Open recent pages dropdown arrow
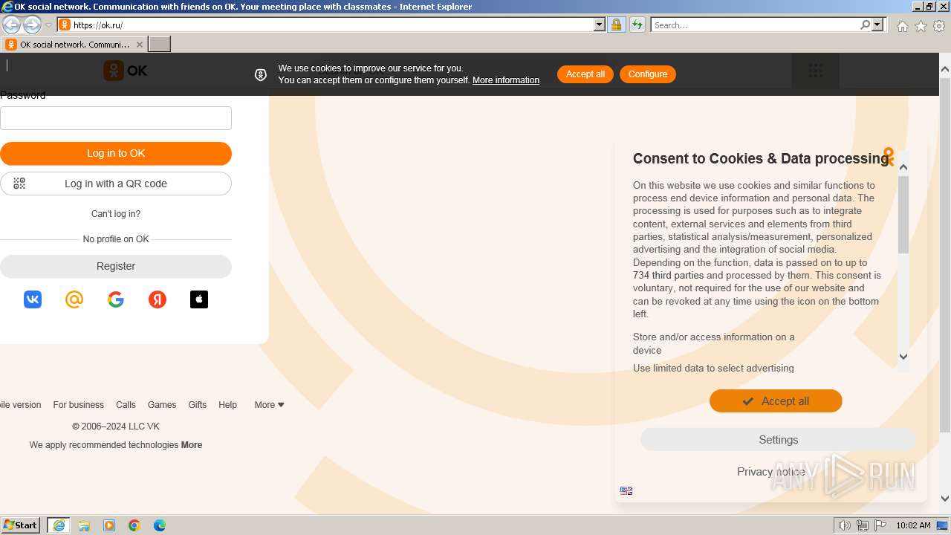951x535 pixels. pos(48,25)
